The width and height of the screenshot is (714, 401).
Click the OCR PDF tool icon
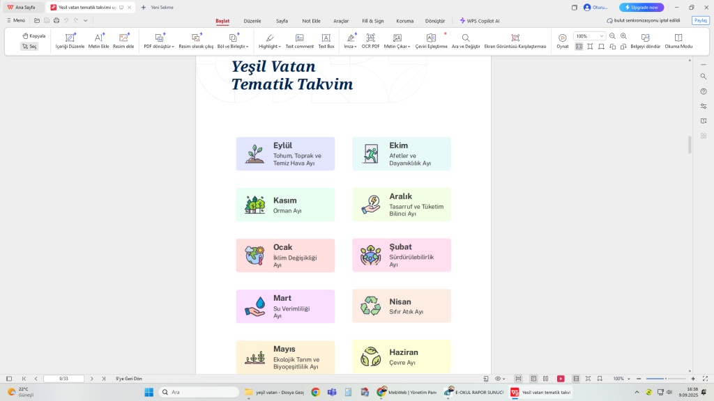370,38
